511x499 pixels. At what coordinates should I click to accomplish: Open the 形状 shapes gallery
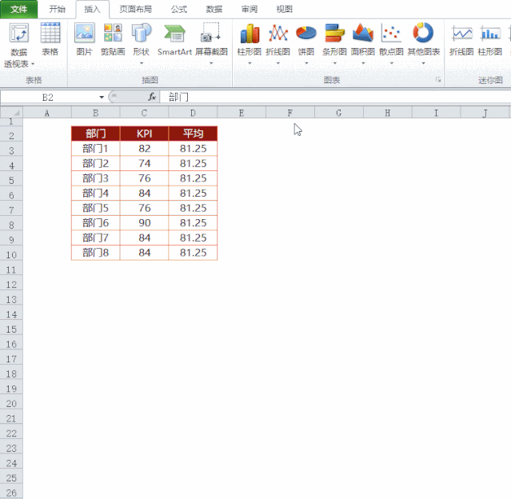pos(142,33)
